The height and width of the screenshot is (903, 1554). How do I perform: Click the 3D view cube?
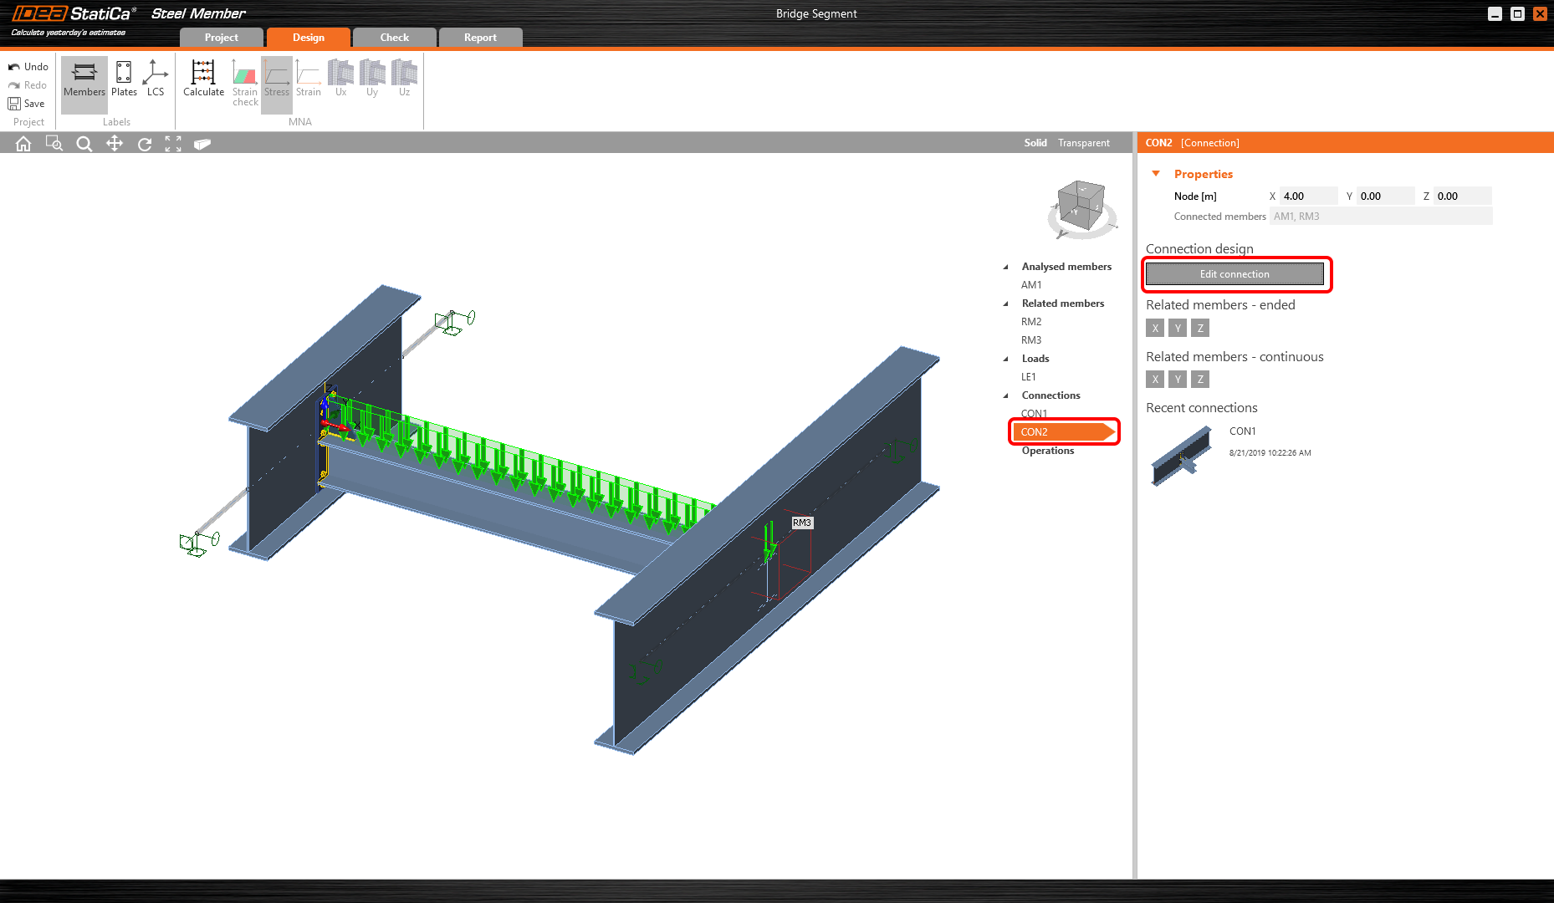click(1081, 207)
